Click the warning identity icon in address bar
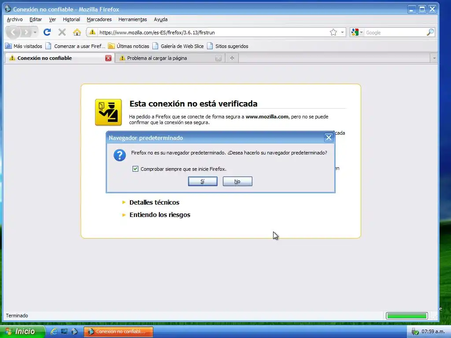 point(92,32)
